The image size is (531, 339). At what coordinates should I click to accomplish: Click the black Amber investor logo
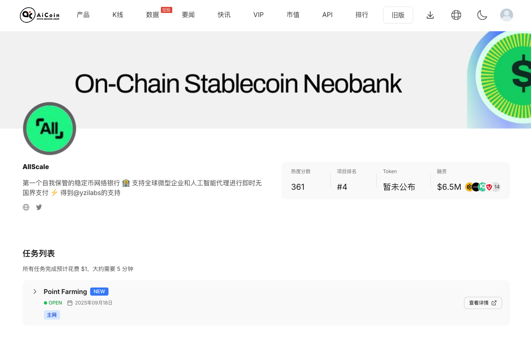click(x=477, y=187)
